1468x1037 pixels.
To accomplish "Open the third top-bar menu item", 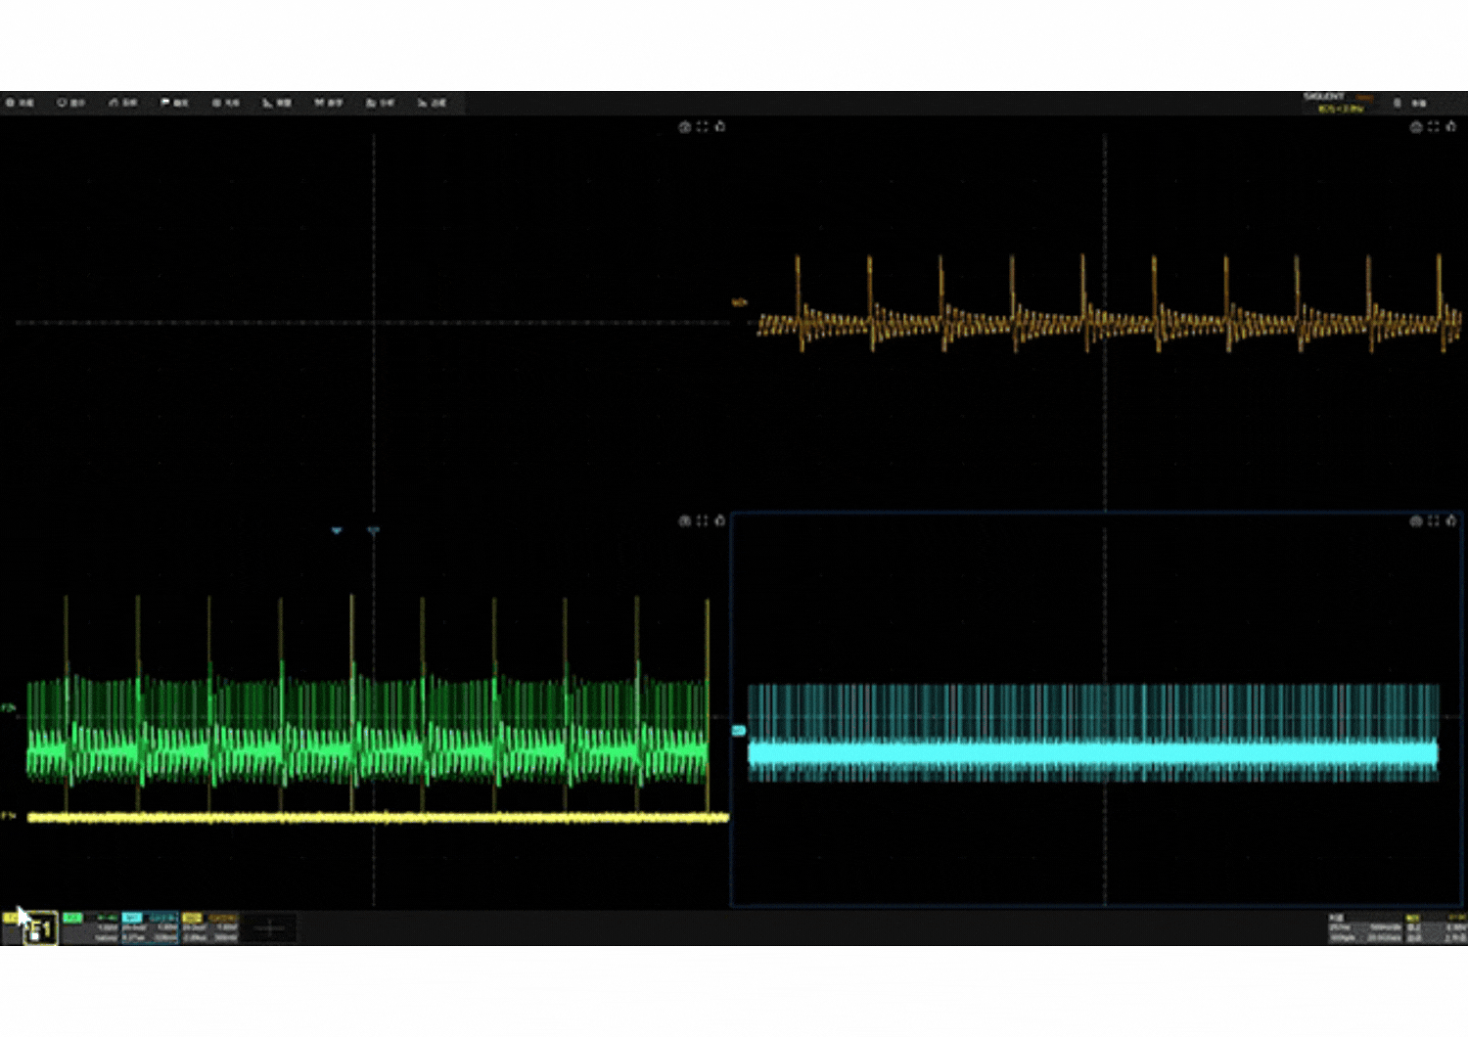I will point(122,103).
